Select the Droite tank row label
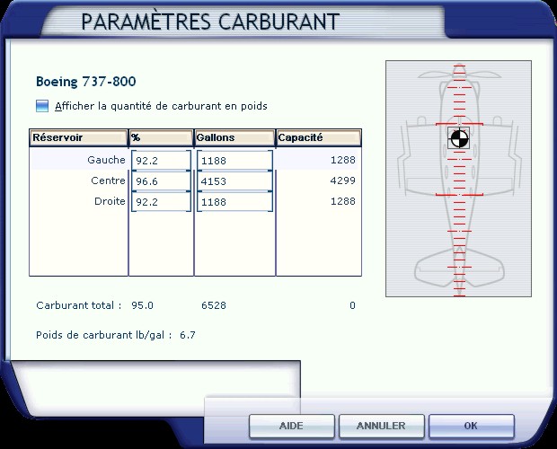 (x=110, y=201)
